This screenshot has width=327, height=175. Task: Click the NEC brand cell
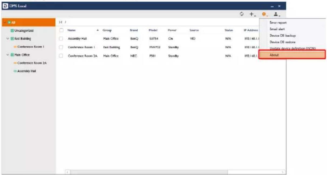[x=134, y=56]
